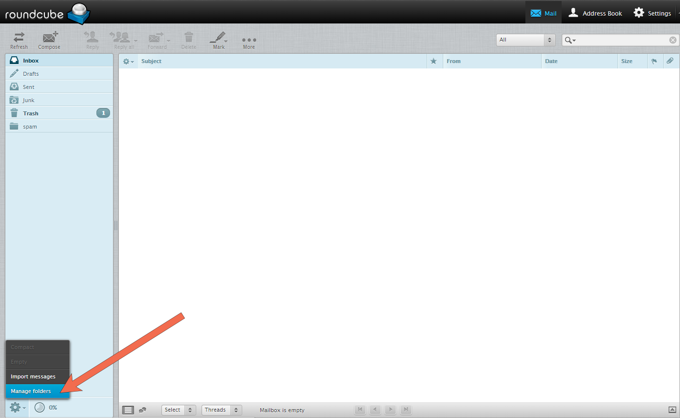This screenshot has width=680, height=418.
Task: Click the clear search icon
Action: [x=673, y=40]
